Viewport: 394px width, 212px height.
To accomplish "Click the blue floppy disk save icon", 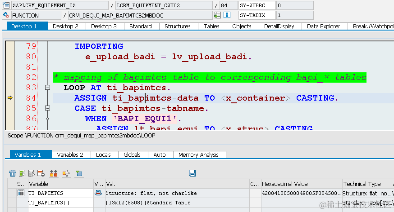I will [x=192, y=173].
